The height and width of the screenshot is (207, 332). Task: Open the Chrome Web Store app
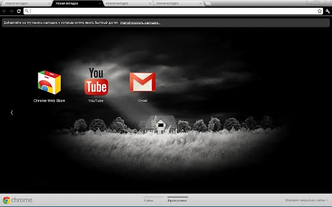(49, 82)
